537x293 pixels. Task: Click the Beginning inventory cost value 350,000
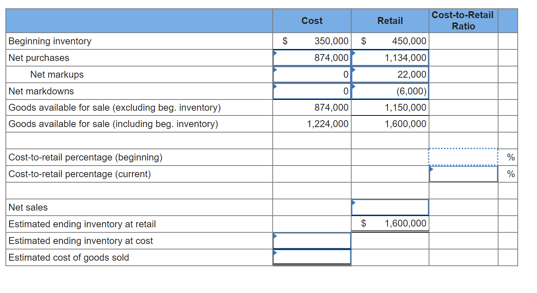click(331, 41)
